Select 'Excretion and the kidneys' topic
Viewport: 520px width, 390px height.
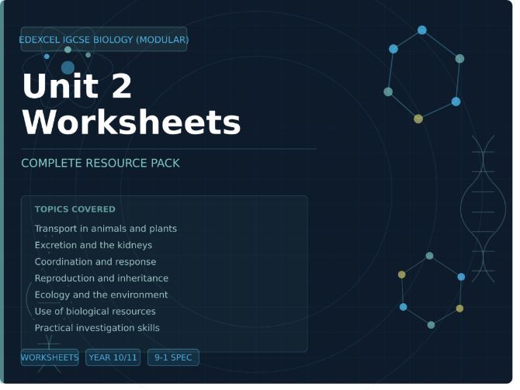tap(93, 245)
